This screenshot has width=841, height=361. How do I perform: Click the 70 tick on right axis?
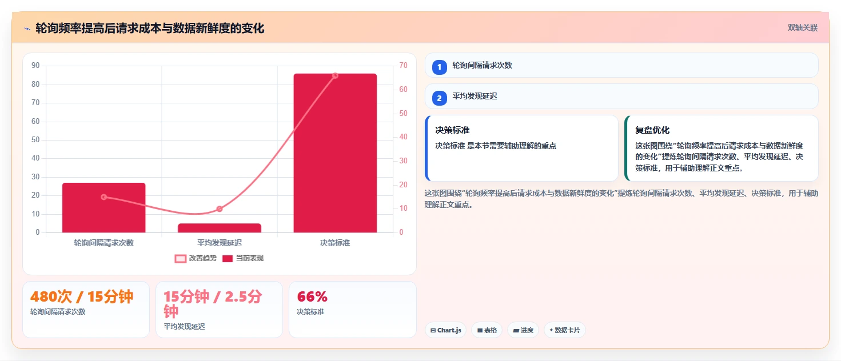[403, 66]
